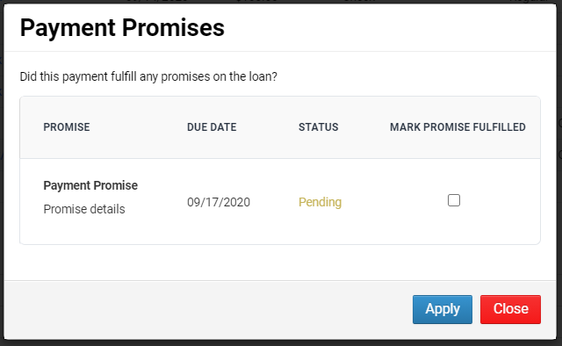
Task: Select the PROMISE column header
Action: [x=67, y=127]
